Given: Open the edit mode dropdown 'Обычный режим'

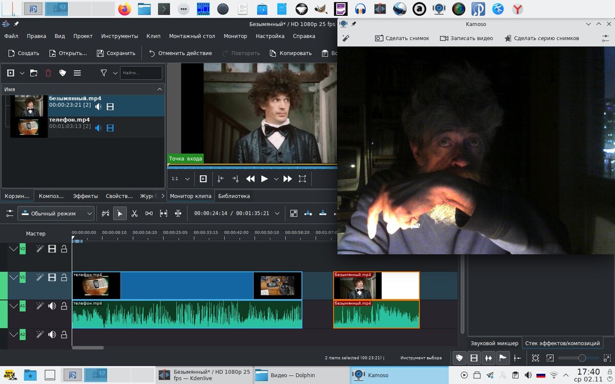Looking at the screenshot, I should [56, 214].
